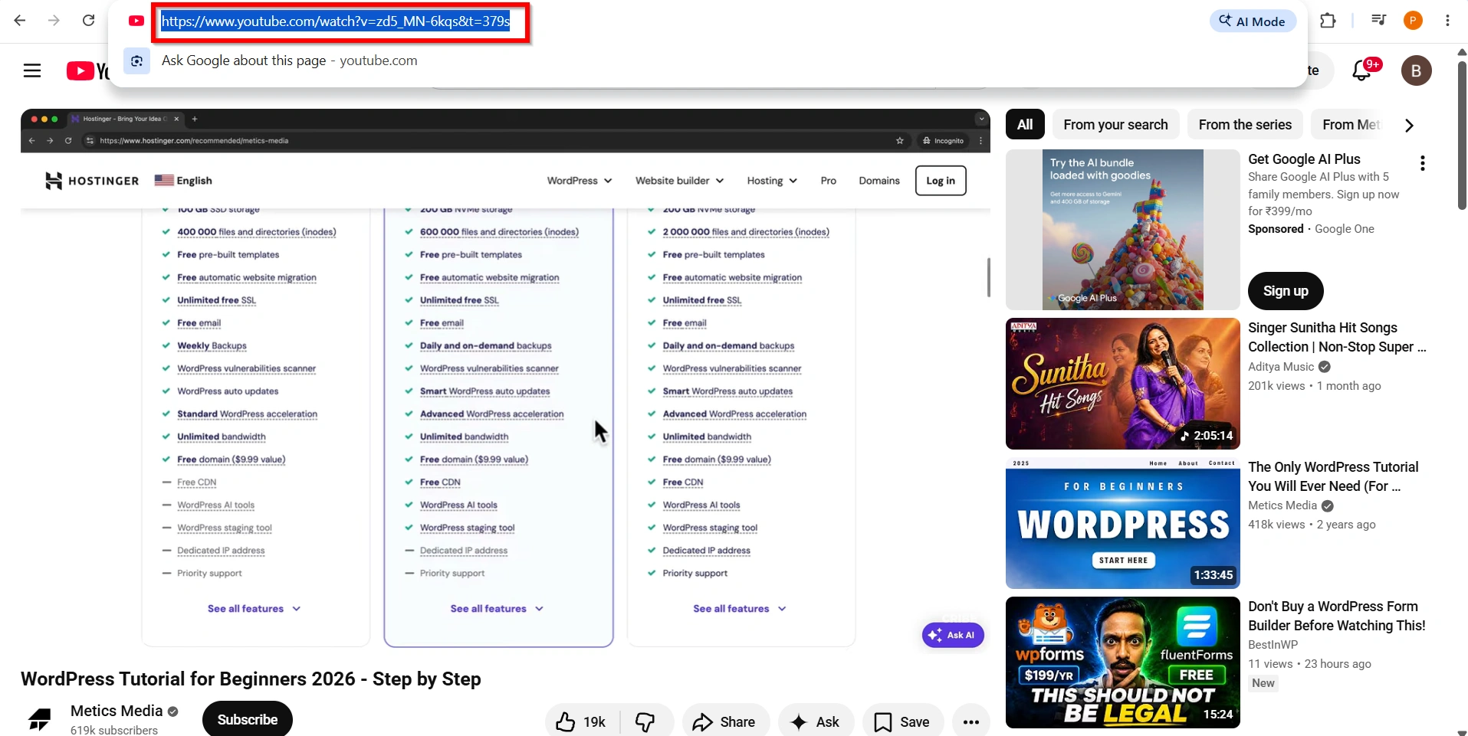The width and height of the screenshot is (1468, 736).
Task: Click the browser forward arrow
Action: [x=54, y=21]
